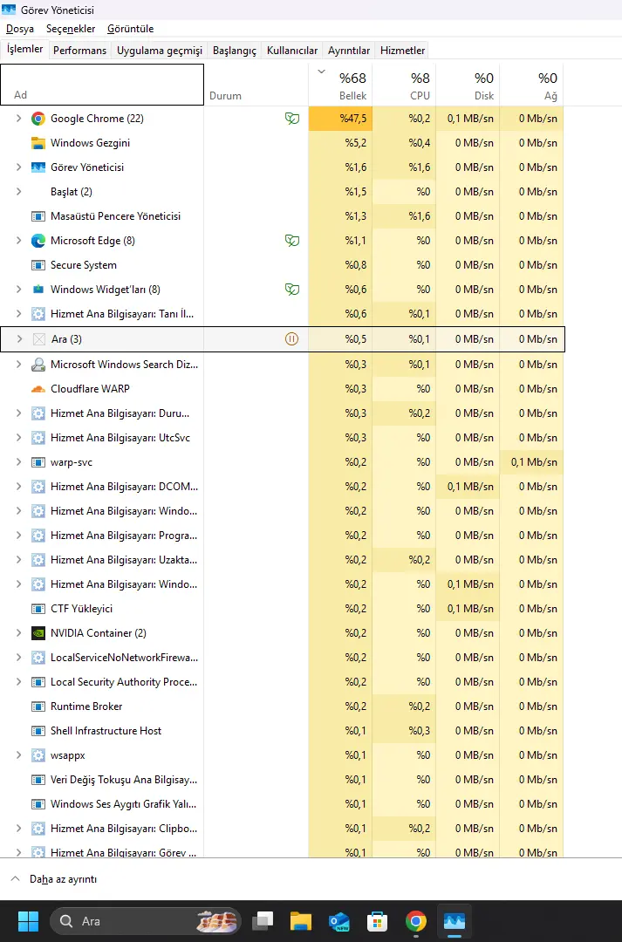Image resolution: width=622 pixels, height=942 pixels.
Task: Click the Windows Gezgini folder icon
Action: 38,143
